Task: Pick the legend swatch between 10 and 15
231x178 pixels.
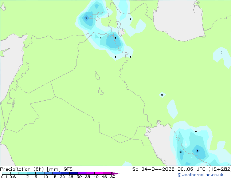Action: tap(48, 173)
